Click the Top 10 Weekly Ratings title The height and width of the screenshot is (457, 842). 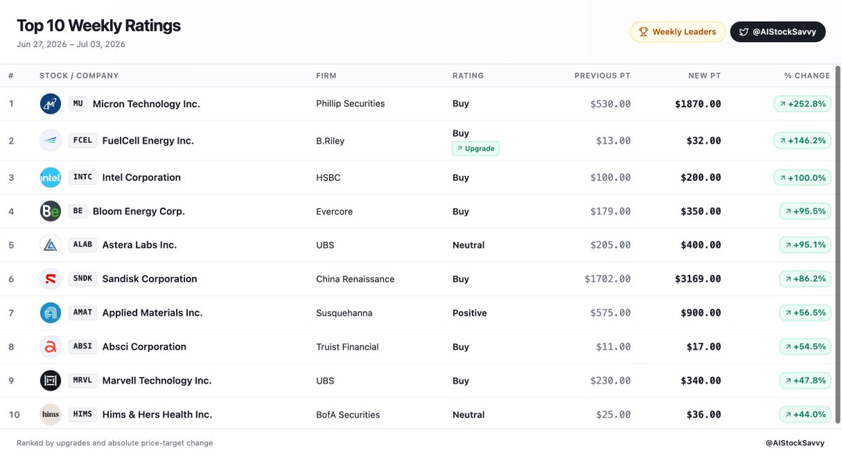pyautogui.click(x=98, y=26)
